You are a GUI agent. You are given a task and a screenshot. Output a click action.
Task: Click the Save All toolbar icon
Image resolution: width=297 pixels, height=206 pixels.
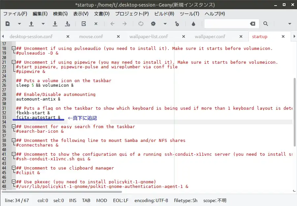68,24
